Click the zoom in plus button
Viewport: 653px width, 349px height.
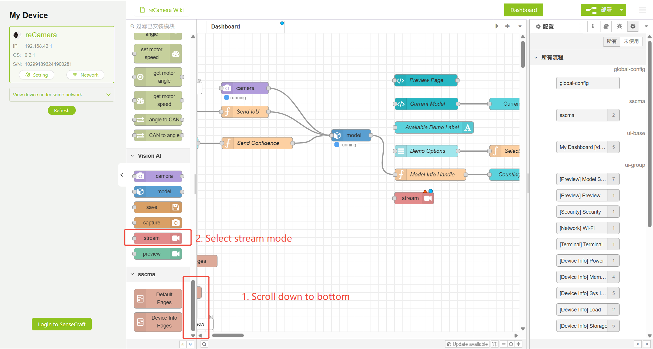(519, 344)
